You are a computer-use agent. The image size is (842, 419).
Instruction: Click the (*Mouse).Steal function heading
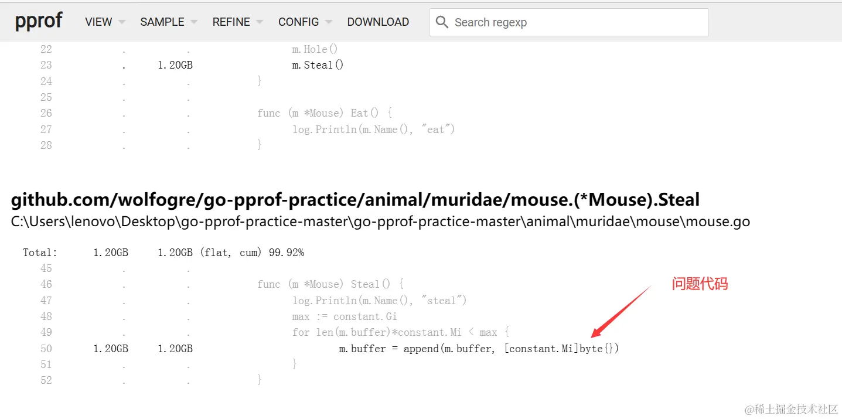click(x=355, y=200)
